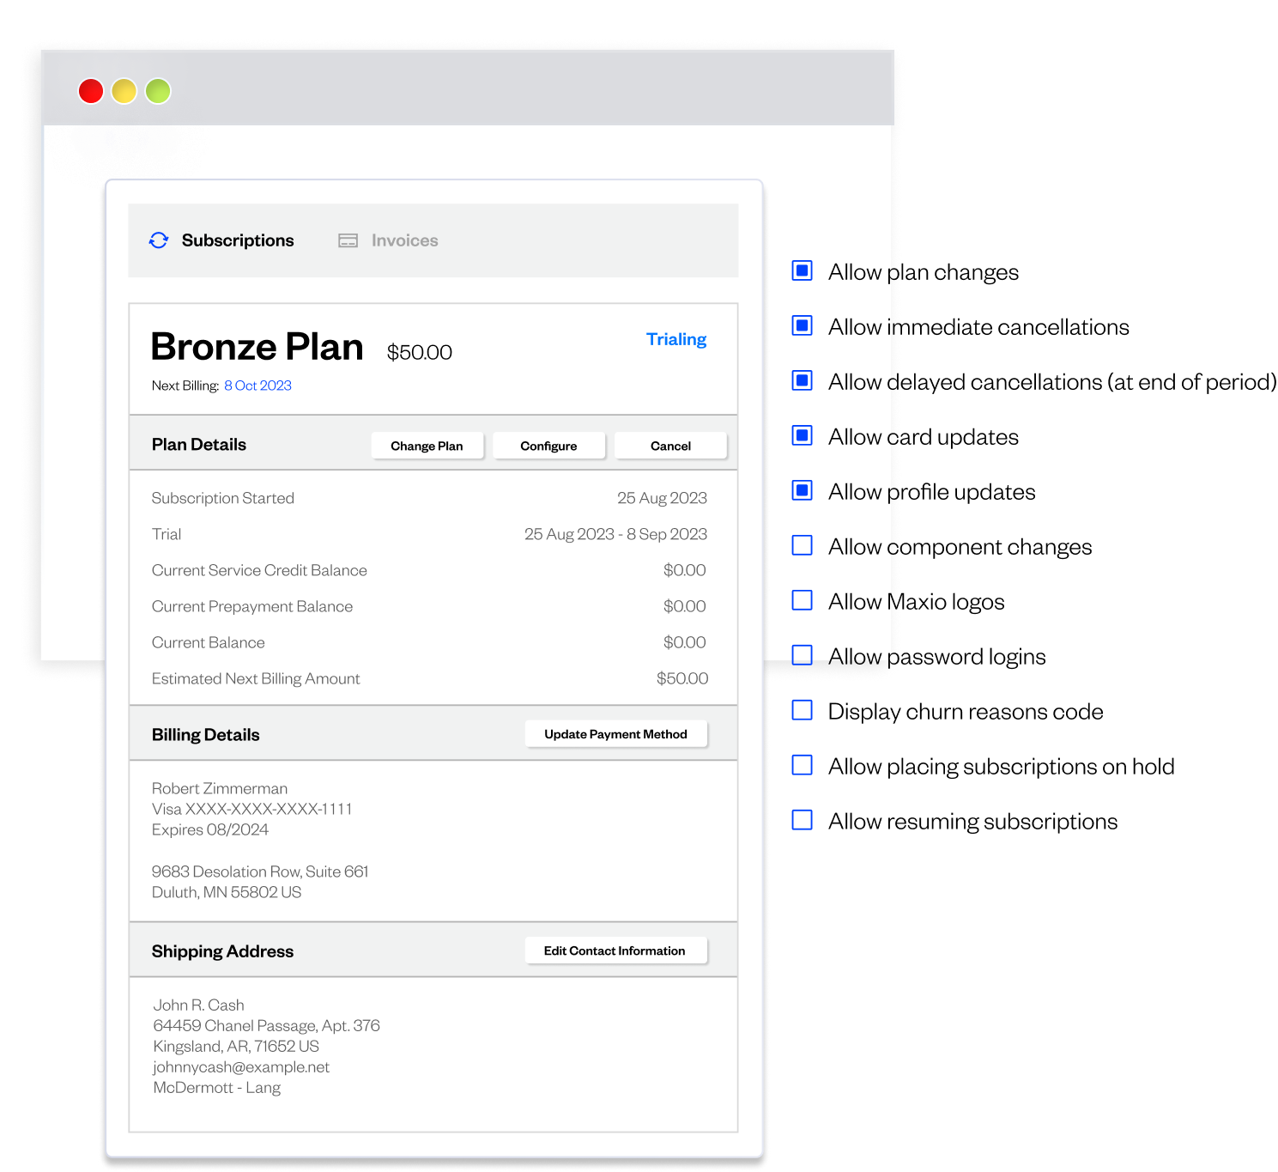The height and width of the screenshot is (1172, 1278).
Task: Click the johnnycash@example.net email address
Action: (241, 1067)
